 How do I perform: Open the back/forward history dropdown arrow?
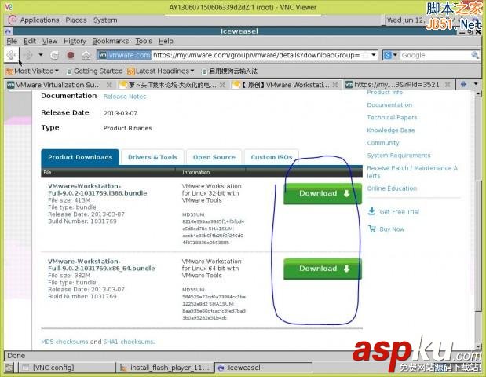[x=41, y=55]
